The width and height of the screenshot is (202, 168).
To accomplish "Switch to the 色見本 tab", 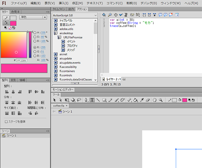I will [15, 12].
